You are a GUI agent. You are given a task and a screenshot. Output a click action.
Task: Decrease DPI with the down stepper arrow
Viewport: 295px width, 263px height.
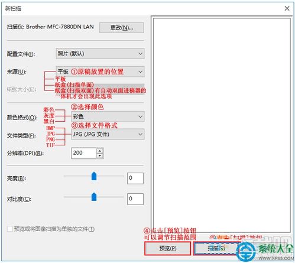click(100, 156)
